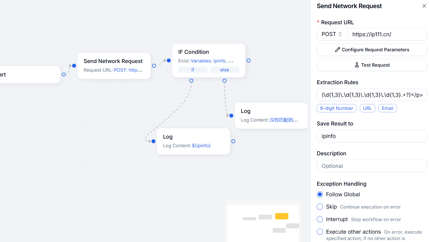429x242 pixels.
Task: Select the Skip exception handling option
Action: tap(320, 207)
